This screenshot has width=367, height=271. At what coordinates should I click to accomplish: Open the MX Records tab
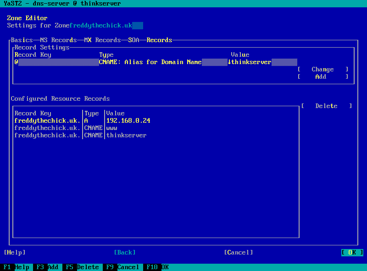click(102, 40)
